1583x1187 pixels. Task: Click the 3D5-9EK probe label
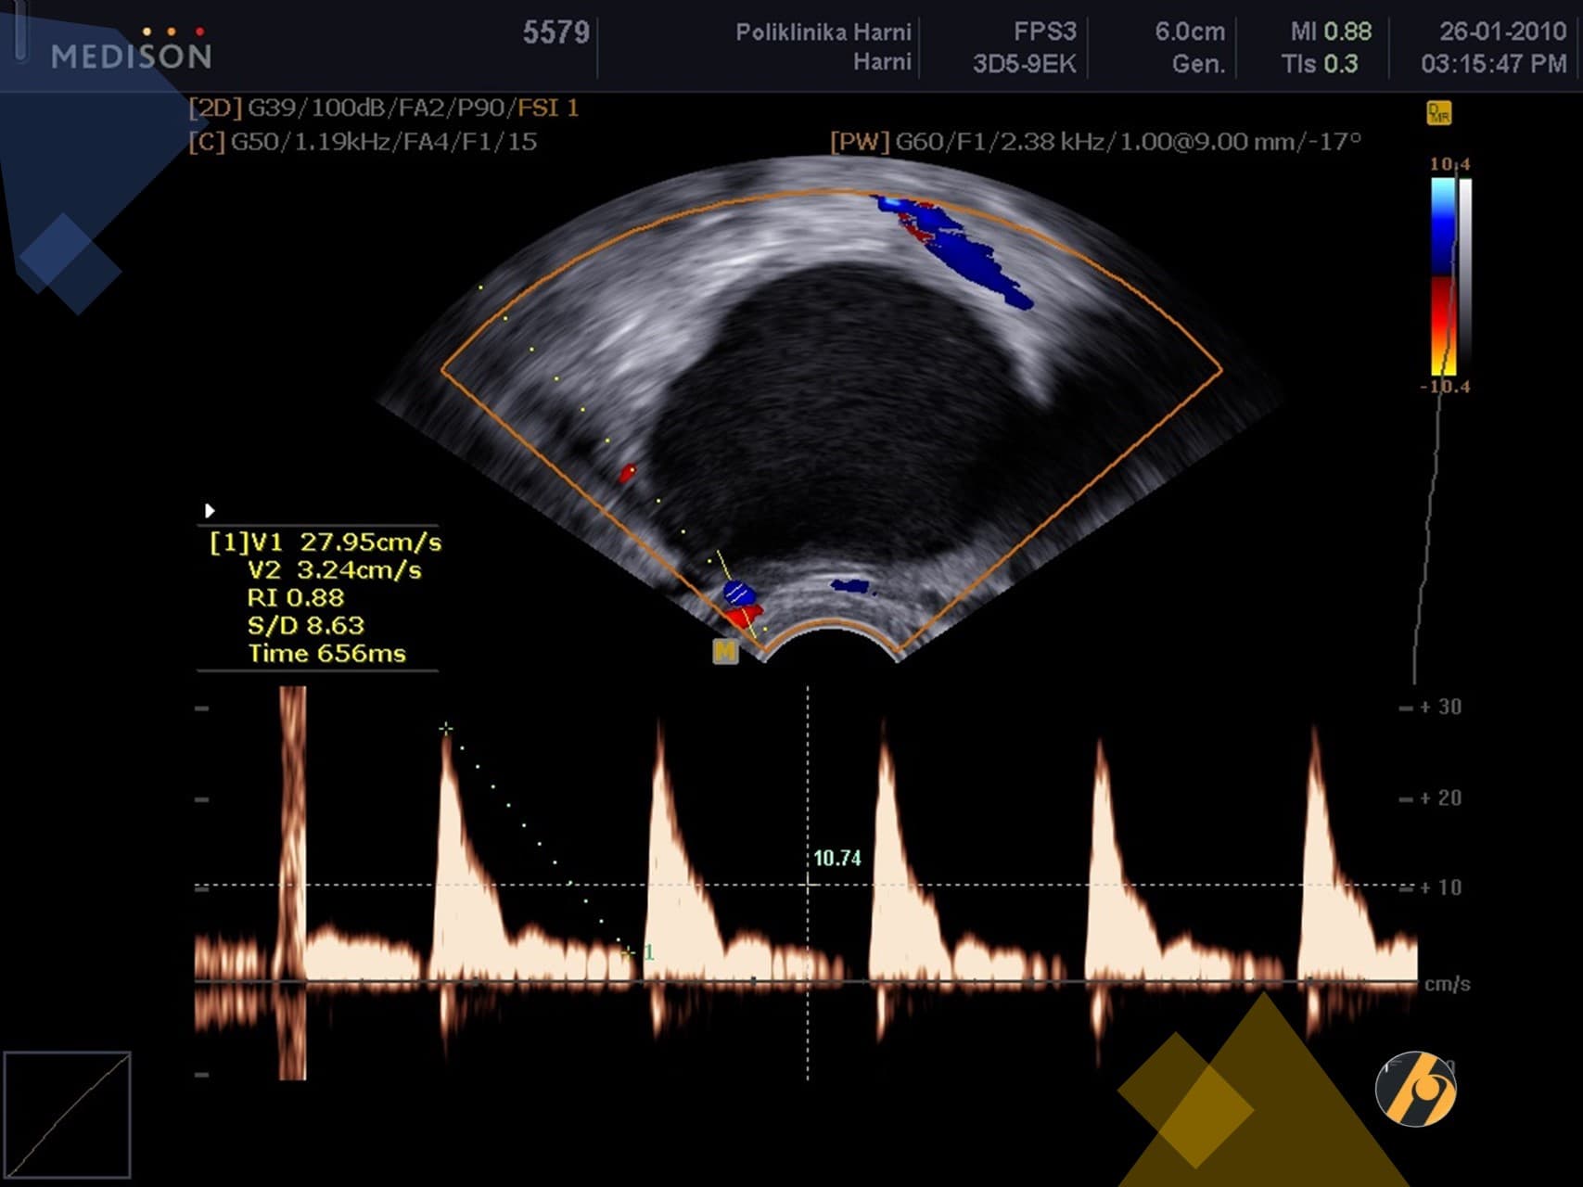tap(1024, 64)
